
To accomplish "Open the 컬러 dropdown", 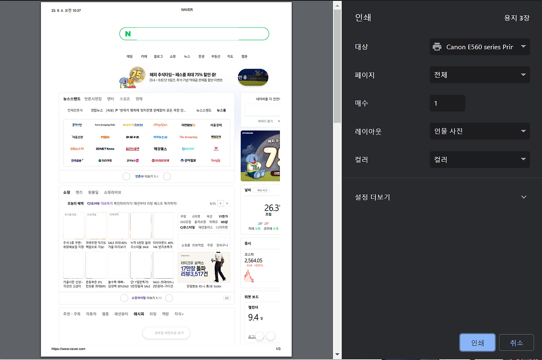I will click(479, 159).
